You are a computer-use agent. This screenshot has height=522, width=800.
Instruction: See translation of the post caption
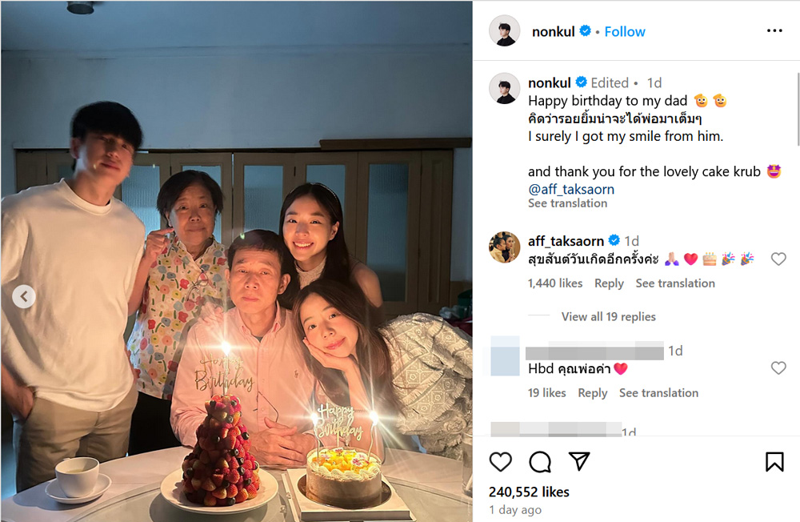567,203
